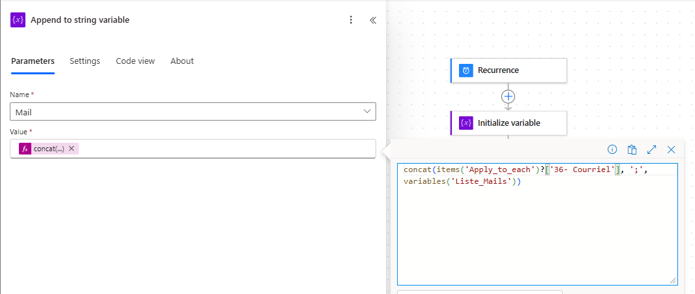Collapse the action details panel
This screenshot has width=695, height=294.
point(373,20)
